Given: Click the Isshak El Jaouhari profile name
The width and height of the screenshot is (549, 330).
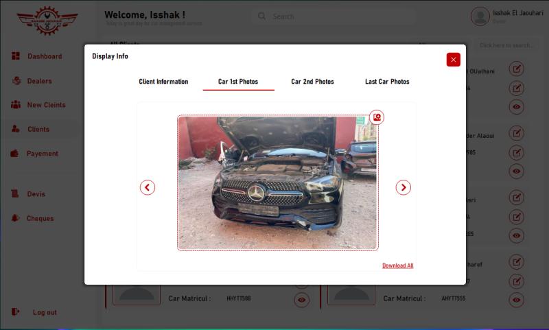Looking at the screenshot, I should (518, 13).
